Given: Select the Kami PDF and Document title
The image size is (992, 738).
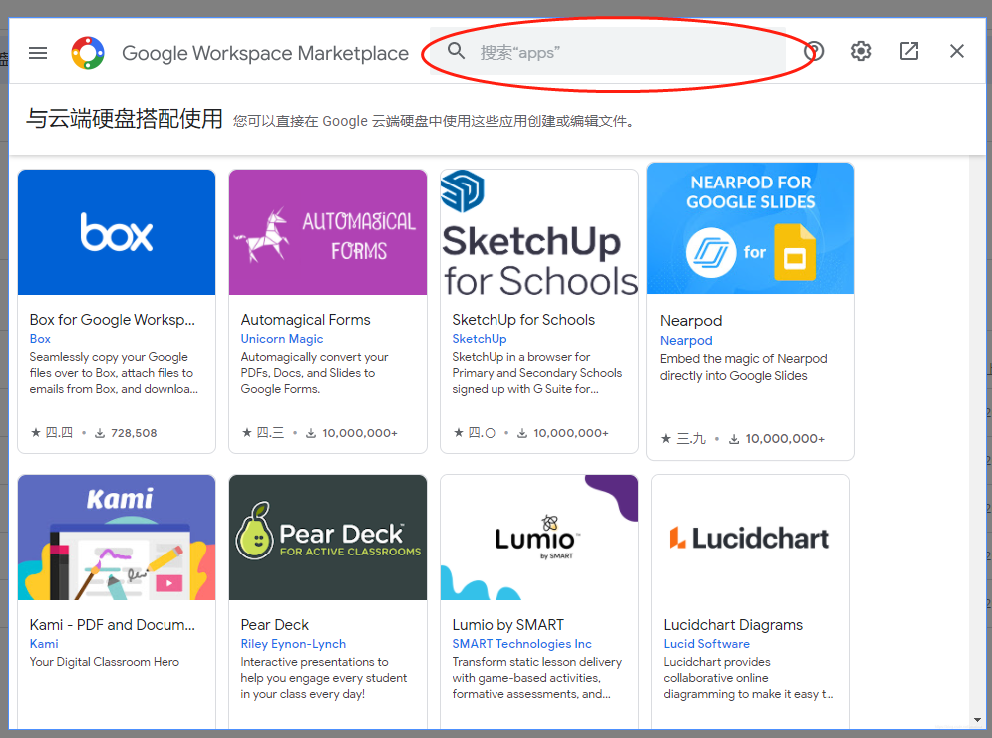Looking at the screenshot, I should (112, 624).
